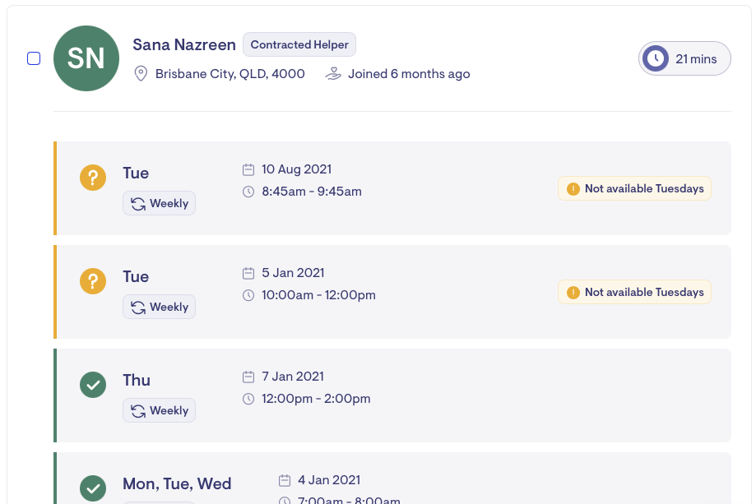Screen dimensions: 756x504
Task: Click the calendar icon beside 10 Aug 2021
Action: coord(248,170)
